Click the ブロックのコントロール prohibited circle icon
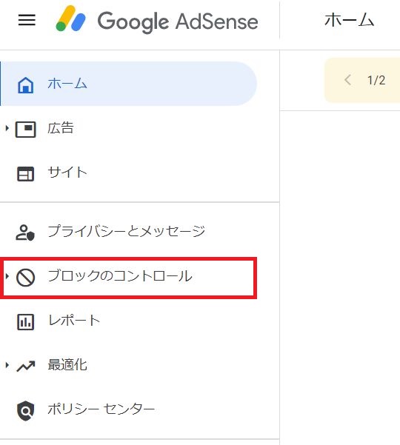 (x=25, y=277)
